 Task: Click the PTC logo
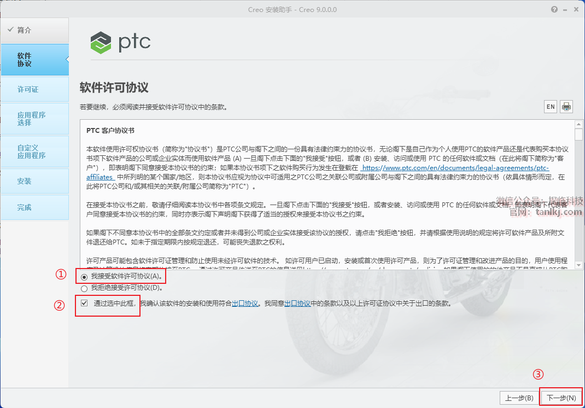120,42
